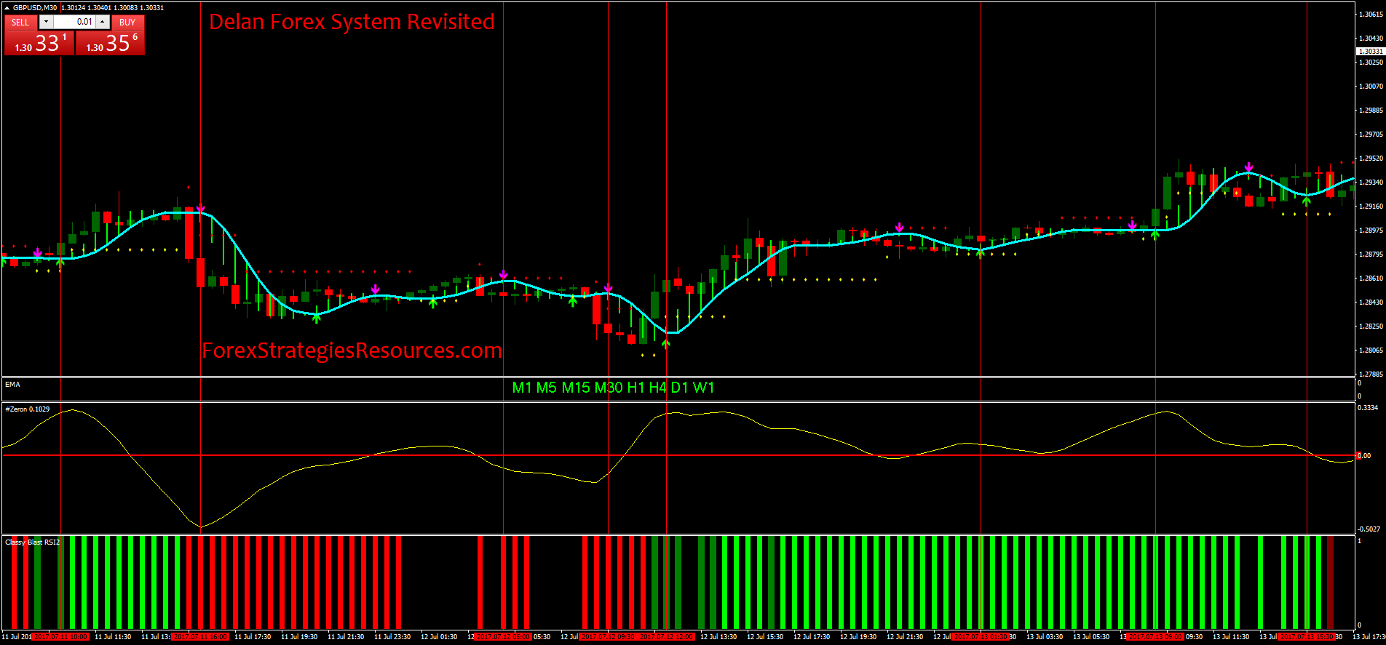Increase lot volume with the up arrow
The height and width of the screenshot is (645, 1386).
pos(103,22)
